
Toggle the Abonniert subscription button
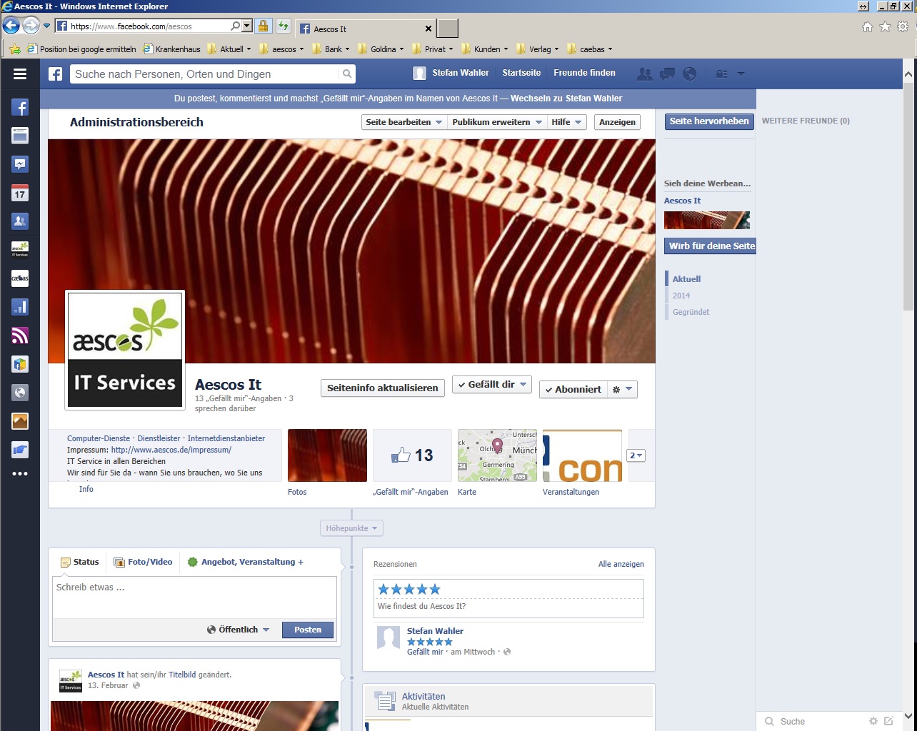click(573, 389)
